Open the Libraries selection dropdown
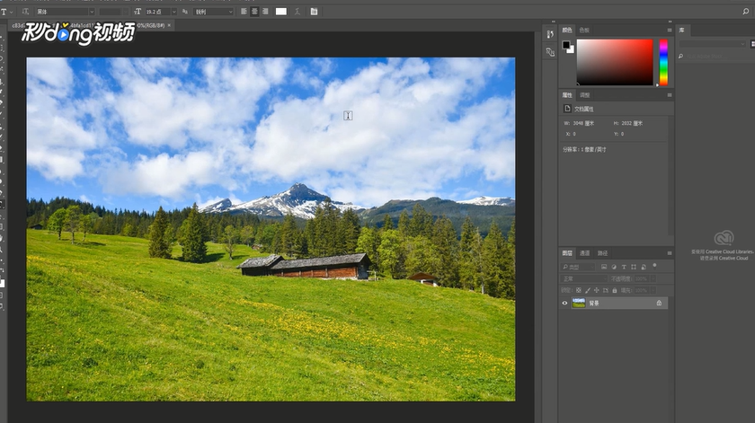Screen dimensions: 755x423 (x=712, y=44)
